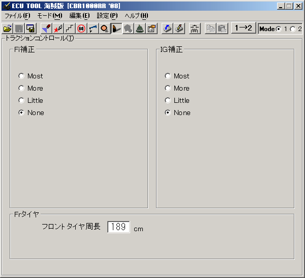Screen dimensions: 305x278
Task: Click the copy icon in toolbar
Action: tap(210, 29)
